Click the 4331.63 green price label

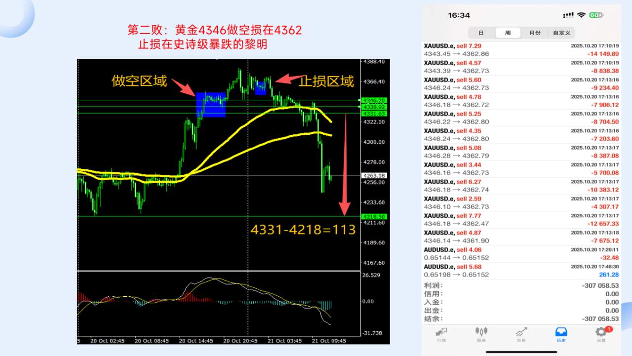[x=374, y=114]
